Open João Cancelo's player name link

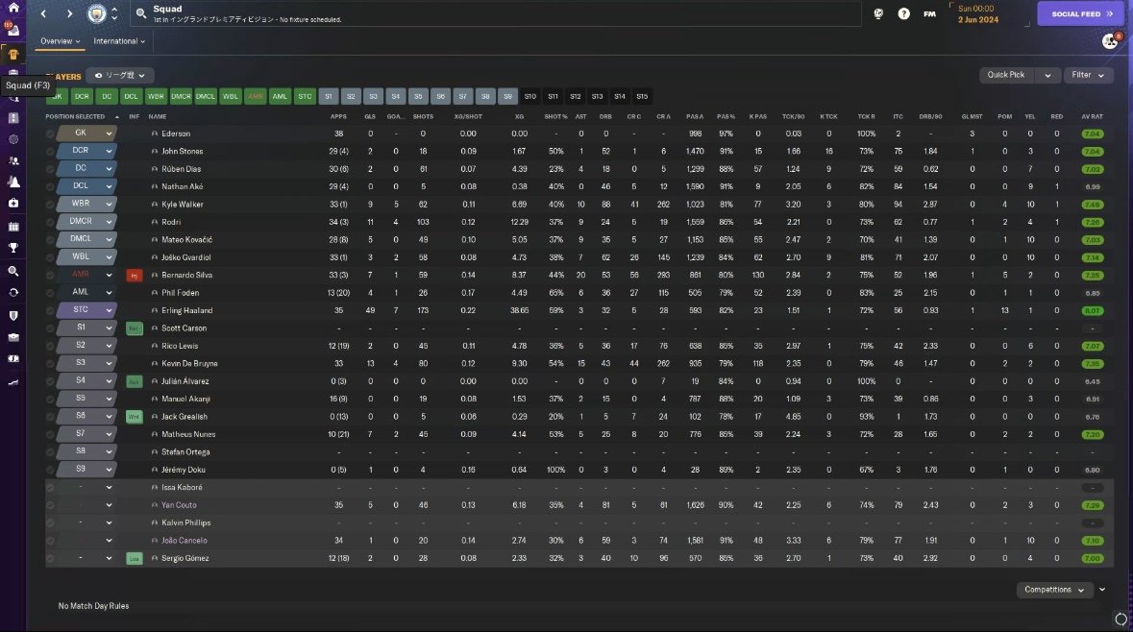pyautogui.click(x=185, y=540)
